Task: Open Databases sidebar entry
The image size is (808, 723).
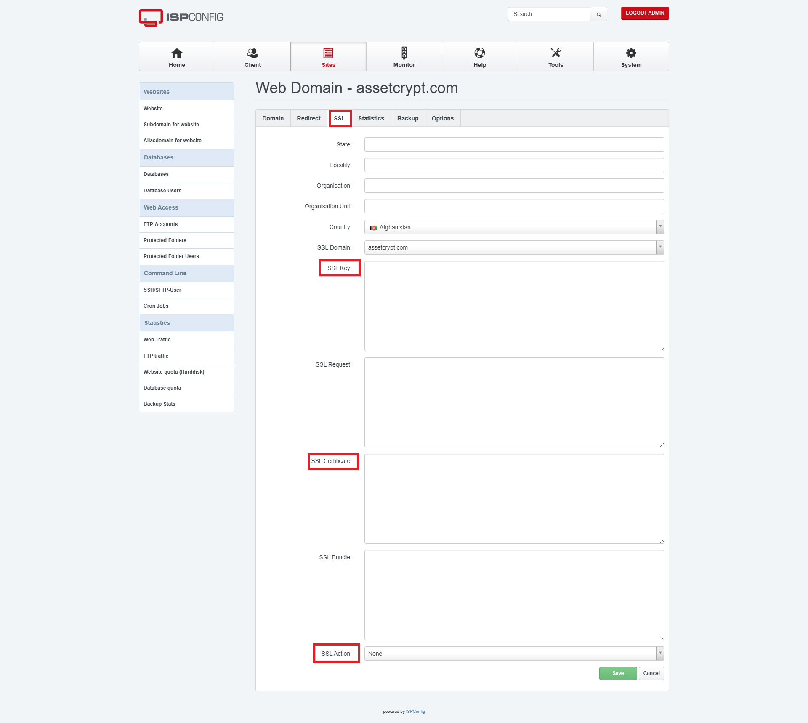Action: coord(186,174)
